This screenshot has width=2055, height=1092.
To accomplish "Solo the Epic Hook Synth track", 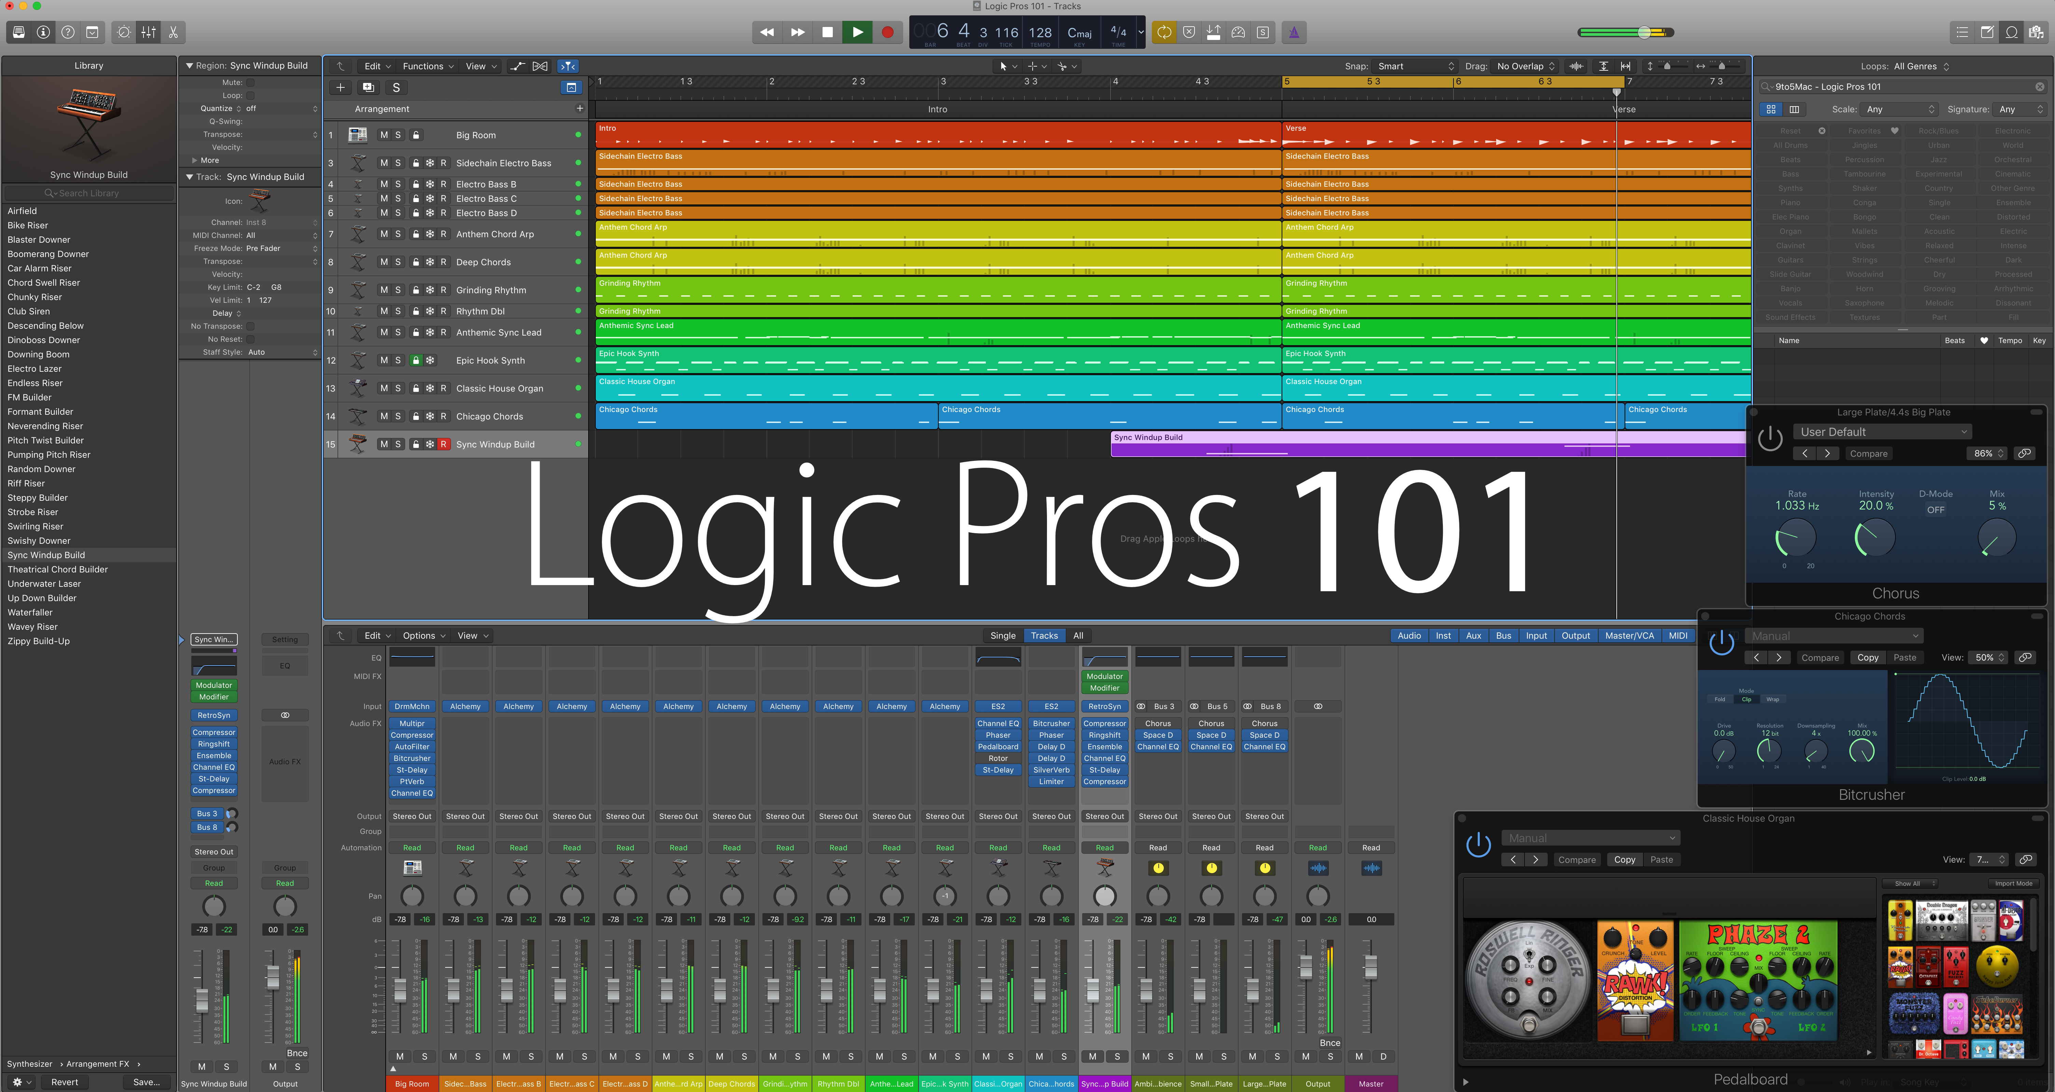I will 397,359.
